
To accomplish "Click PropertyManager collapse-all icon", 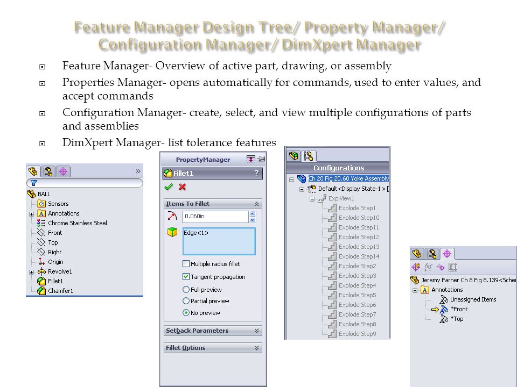I will 250,159.
